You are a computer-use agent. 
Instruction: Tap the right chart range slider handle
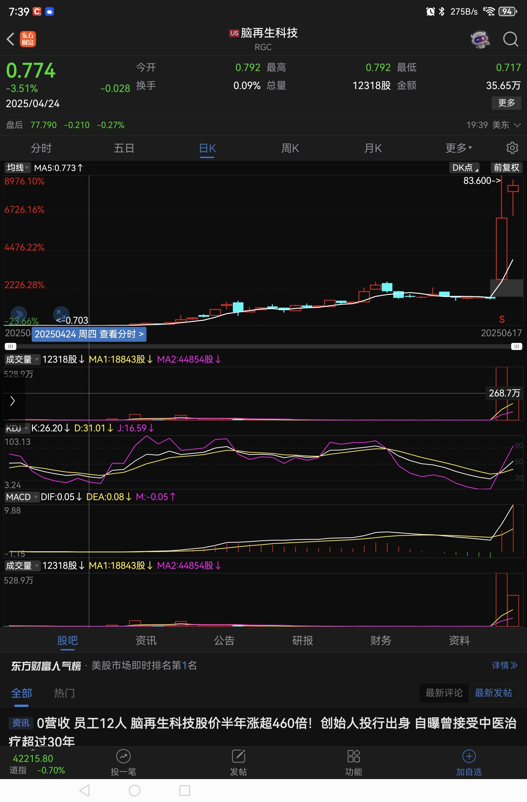coord(516,346)
